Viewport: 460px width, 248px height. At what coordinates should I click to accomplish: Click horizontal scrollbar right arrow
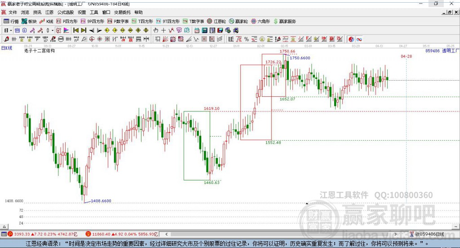click(395, 234)
